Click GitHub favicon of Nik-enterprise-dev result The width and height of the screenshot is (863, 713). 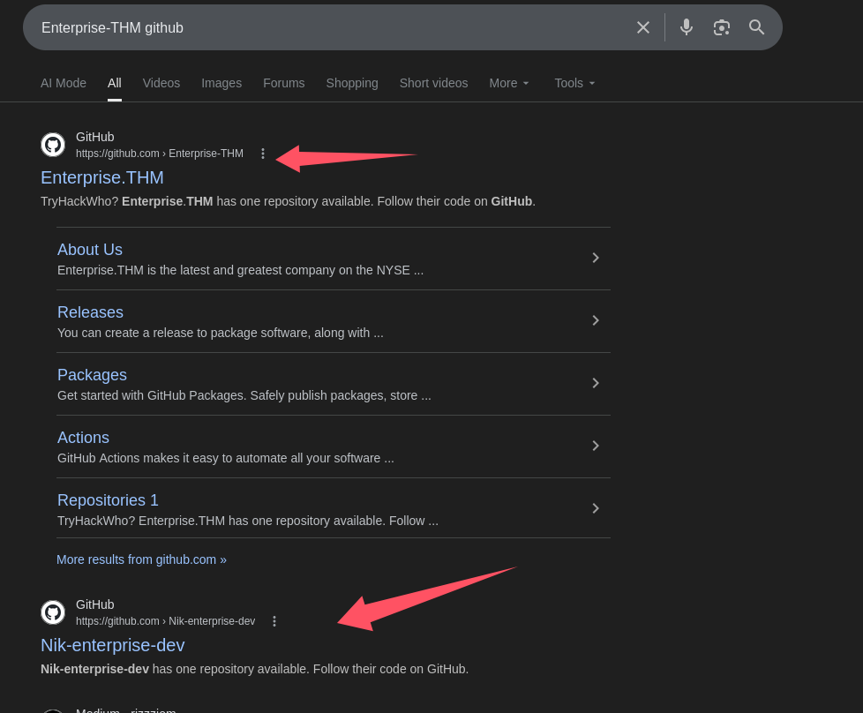tap(53, 612)
